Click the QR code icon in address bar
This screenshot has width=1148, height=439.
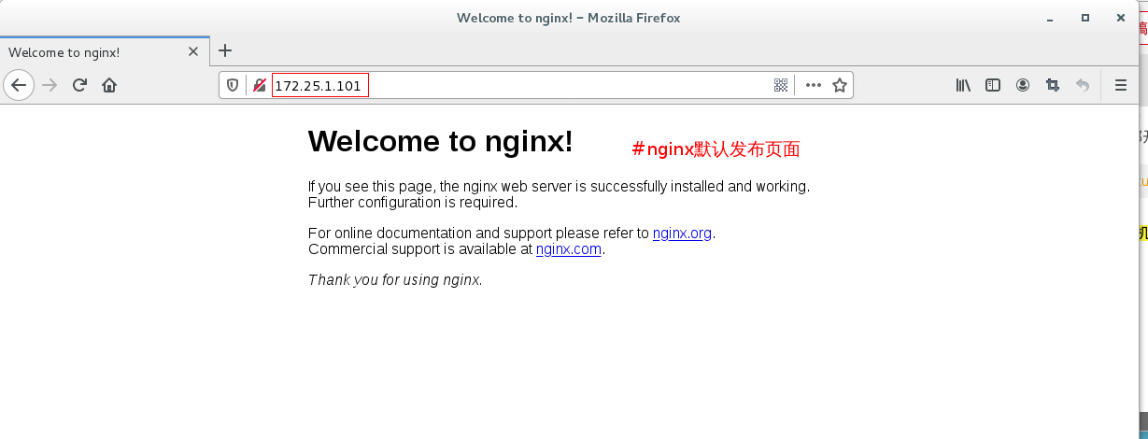coord(781,85)
